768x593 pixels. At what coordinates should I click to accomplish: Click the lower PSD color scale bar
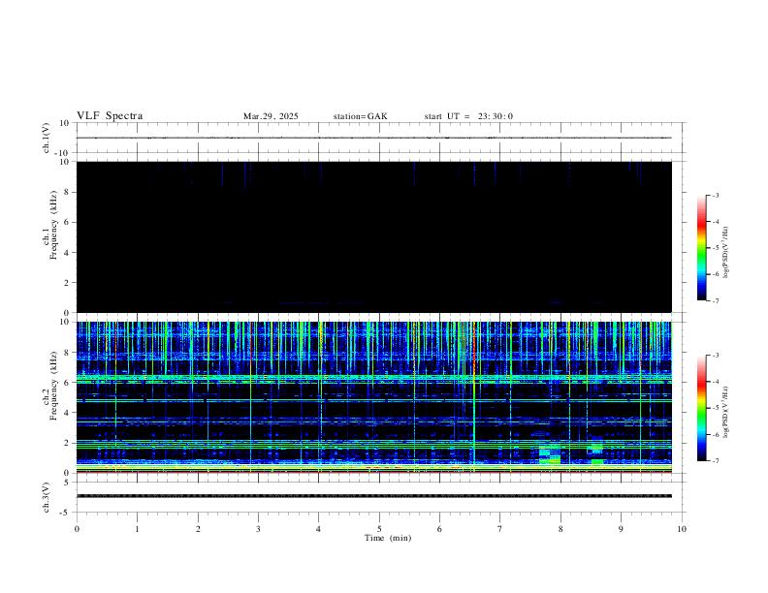tap(701, 408)
